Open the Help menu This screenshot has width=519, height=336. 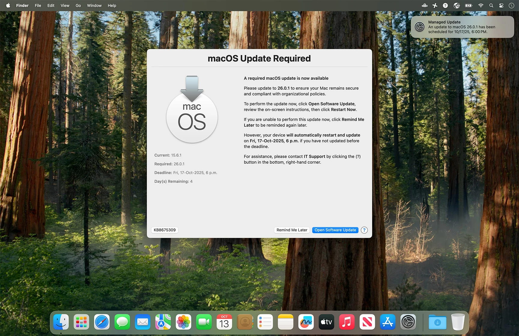click(112, 5)
